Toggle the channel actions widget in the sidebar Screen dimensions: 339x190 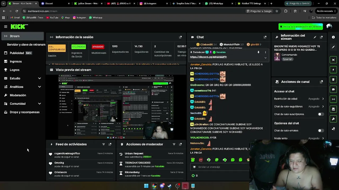333,109
